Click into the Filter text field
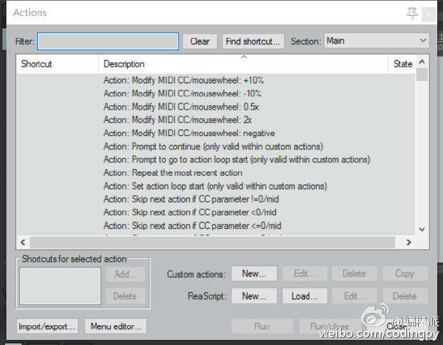 click(x=108, y=41)
